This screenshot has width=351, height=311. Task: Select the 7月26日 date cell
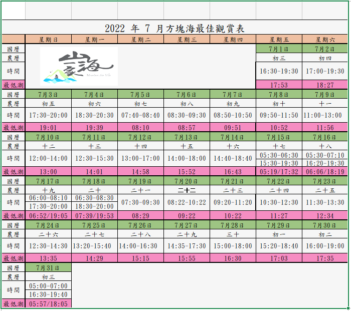coord(140,225)
